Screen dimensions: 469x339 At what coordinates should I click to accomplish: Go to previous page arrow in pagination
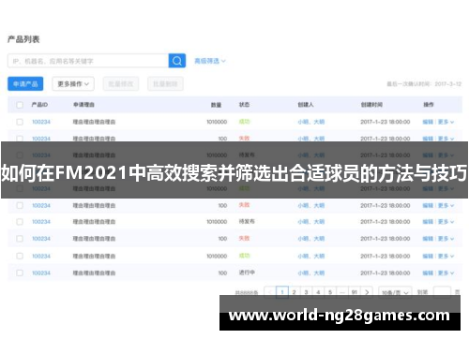coord(270,292)
